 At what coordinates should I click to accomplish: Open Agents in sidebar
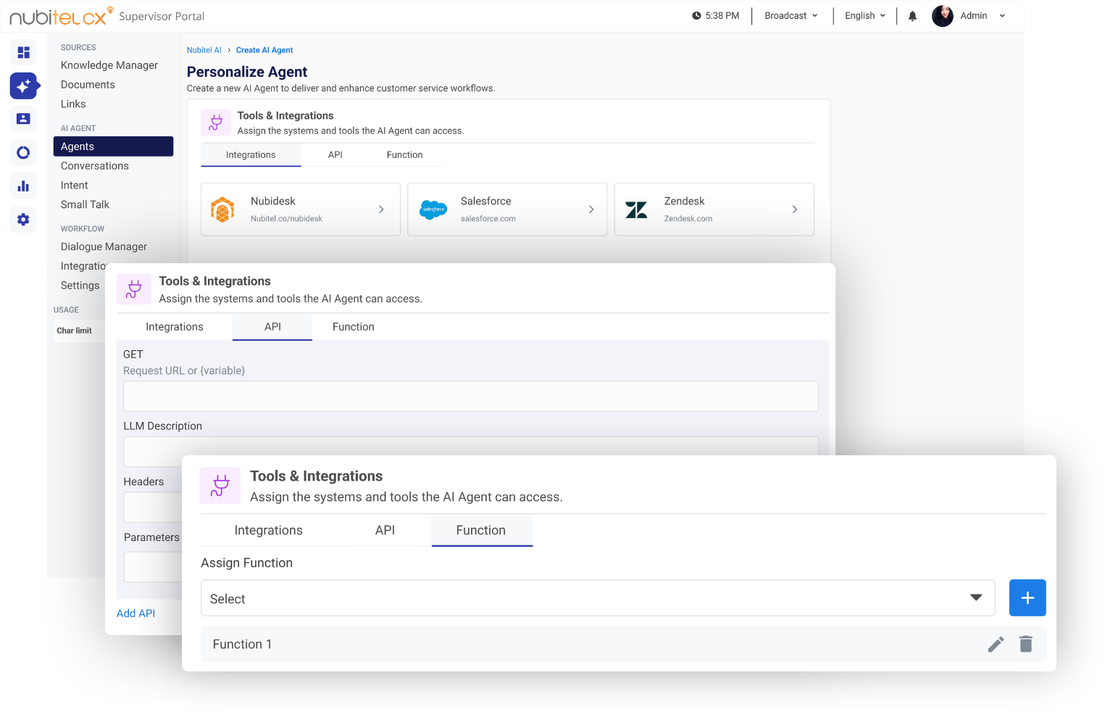113,146
